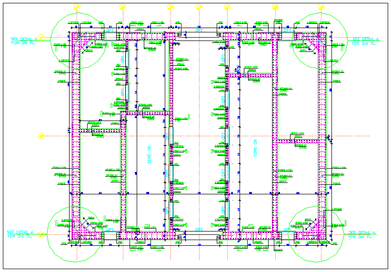Select the top-right horizontal 'OP1' opening label

(287, 30)
